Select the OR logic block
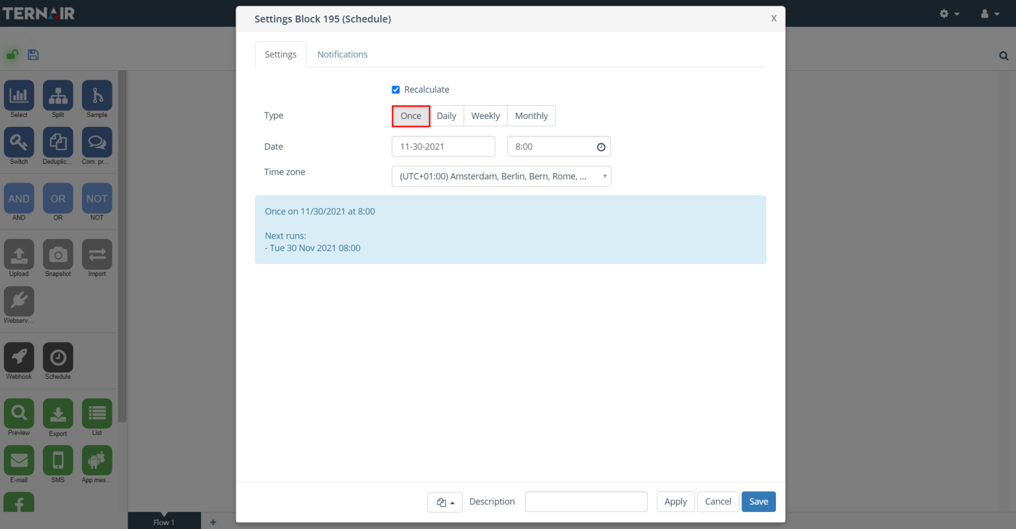This screenshot has width=1016, height=529. coord(58,198)
